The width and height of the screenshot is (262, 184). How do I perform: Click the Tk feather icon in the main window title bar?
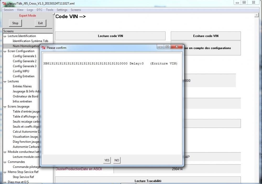4,3
